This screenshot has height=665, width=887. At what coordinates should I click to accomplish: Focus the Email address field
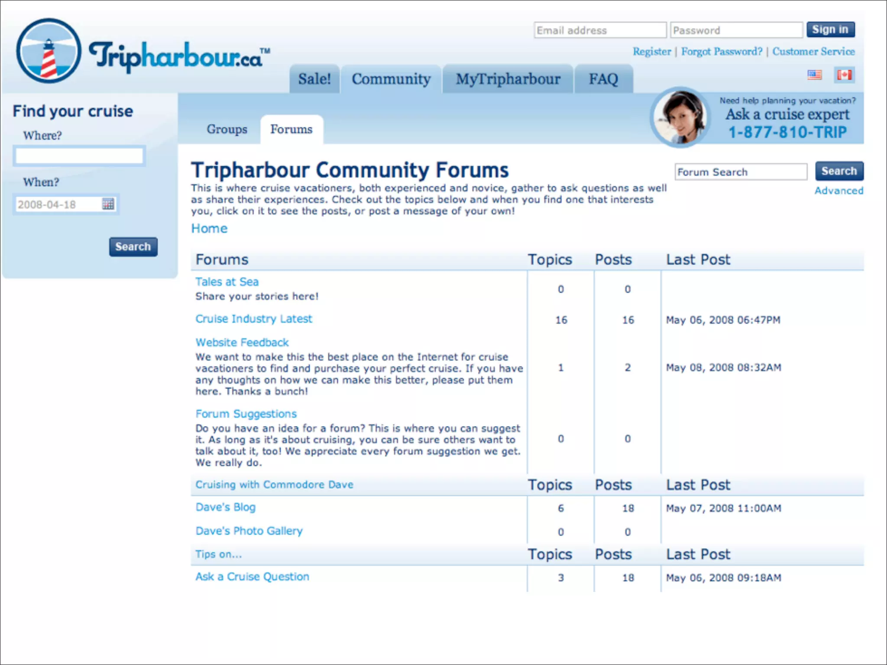pyautogui.click(x=600, y=30)
